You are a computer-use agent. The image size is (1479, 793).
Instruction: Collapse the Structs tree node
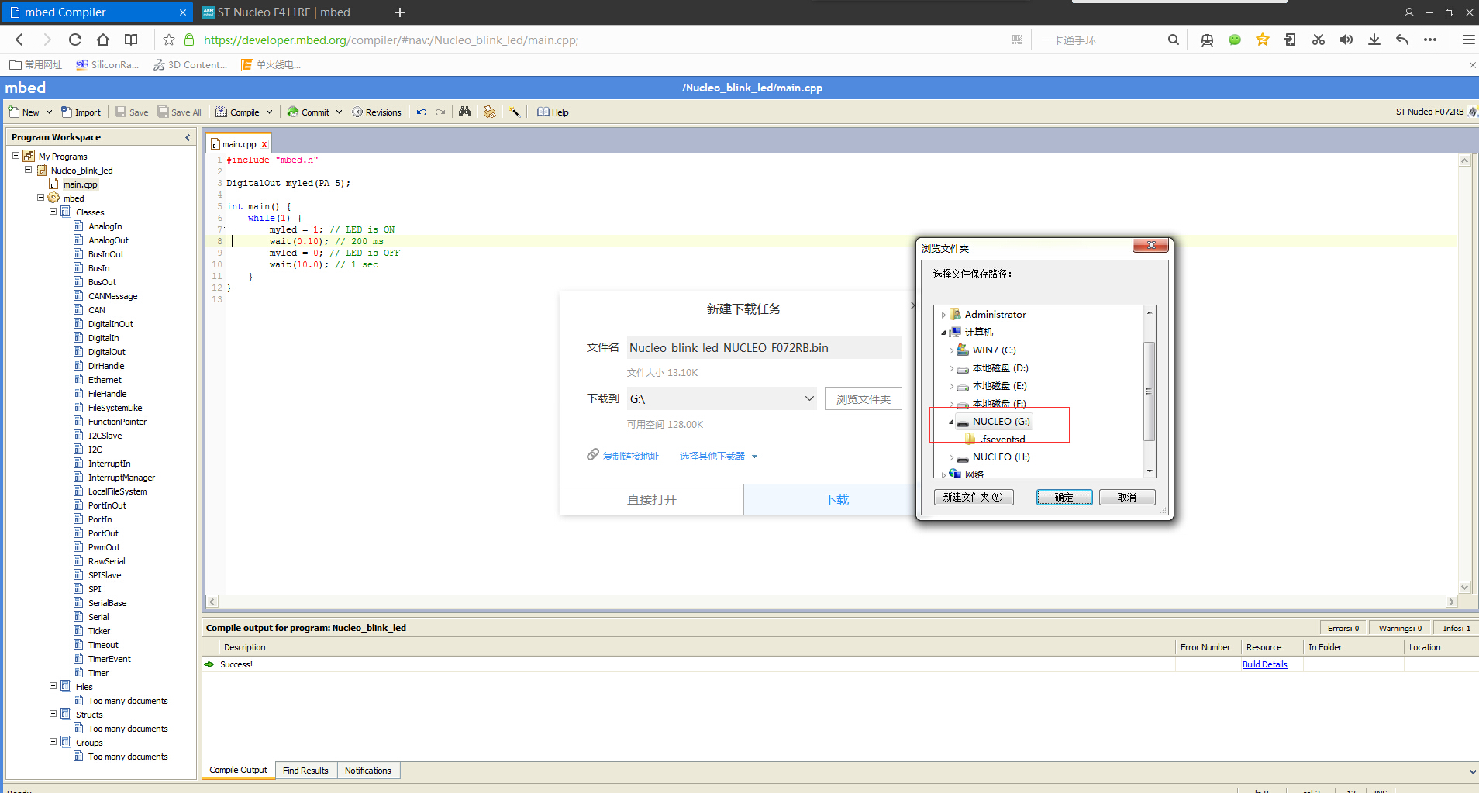tap(53, 714)
